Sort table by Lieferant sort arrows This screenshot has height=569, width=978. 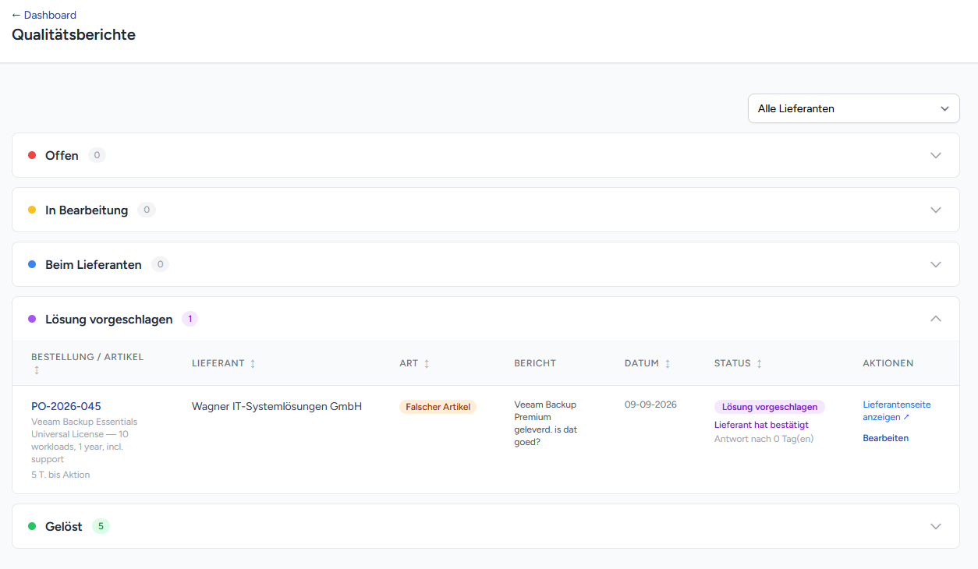click(x=253, y=363)
